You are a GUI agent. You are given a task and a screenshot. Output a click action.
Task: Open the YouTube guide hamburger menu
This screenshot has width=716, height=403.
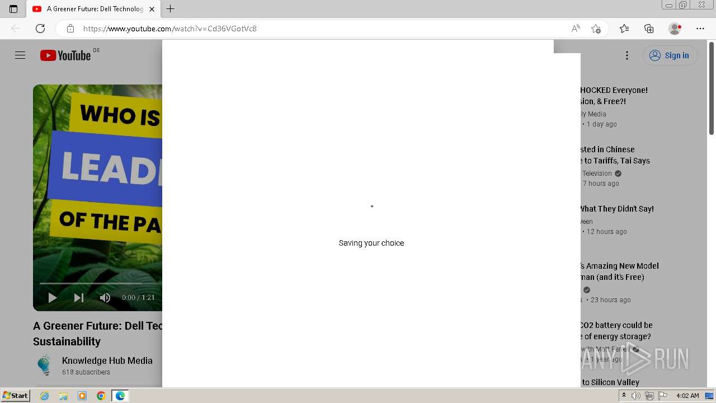point(20,55)
